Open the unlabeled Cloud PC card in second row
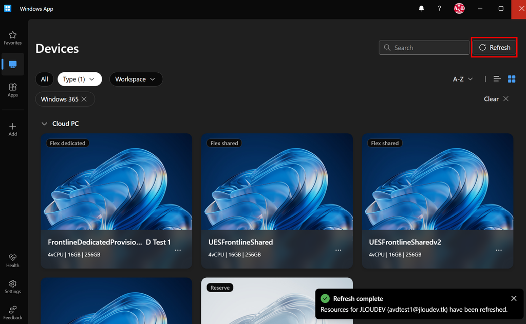 117,300
